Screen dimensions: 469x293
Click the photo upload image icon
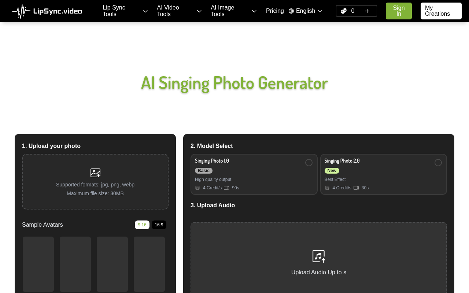point(95,173)
